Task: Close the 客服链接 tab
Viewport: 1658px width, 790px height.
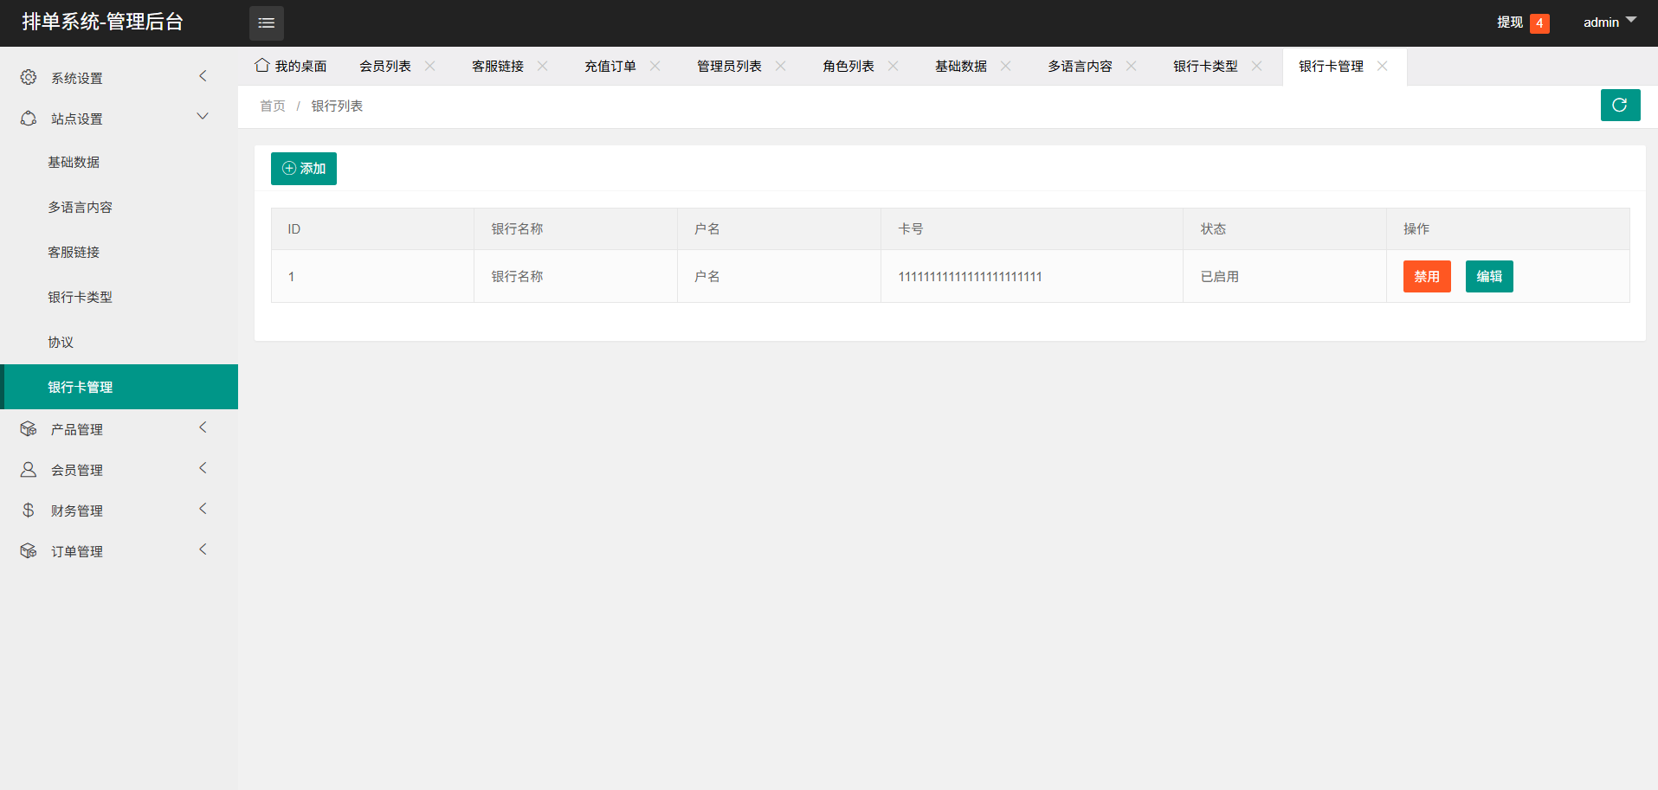Action: click(x=543, y=66)
